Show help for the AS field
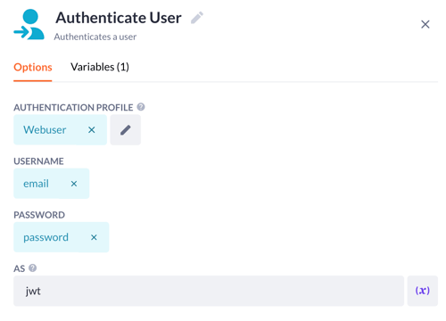446x321 pixels. click(33, 268)
